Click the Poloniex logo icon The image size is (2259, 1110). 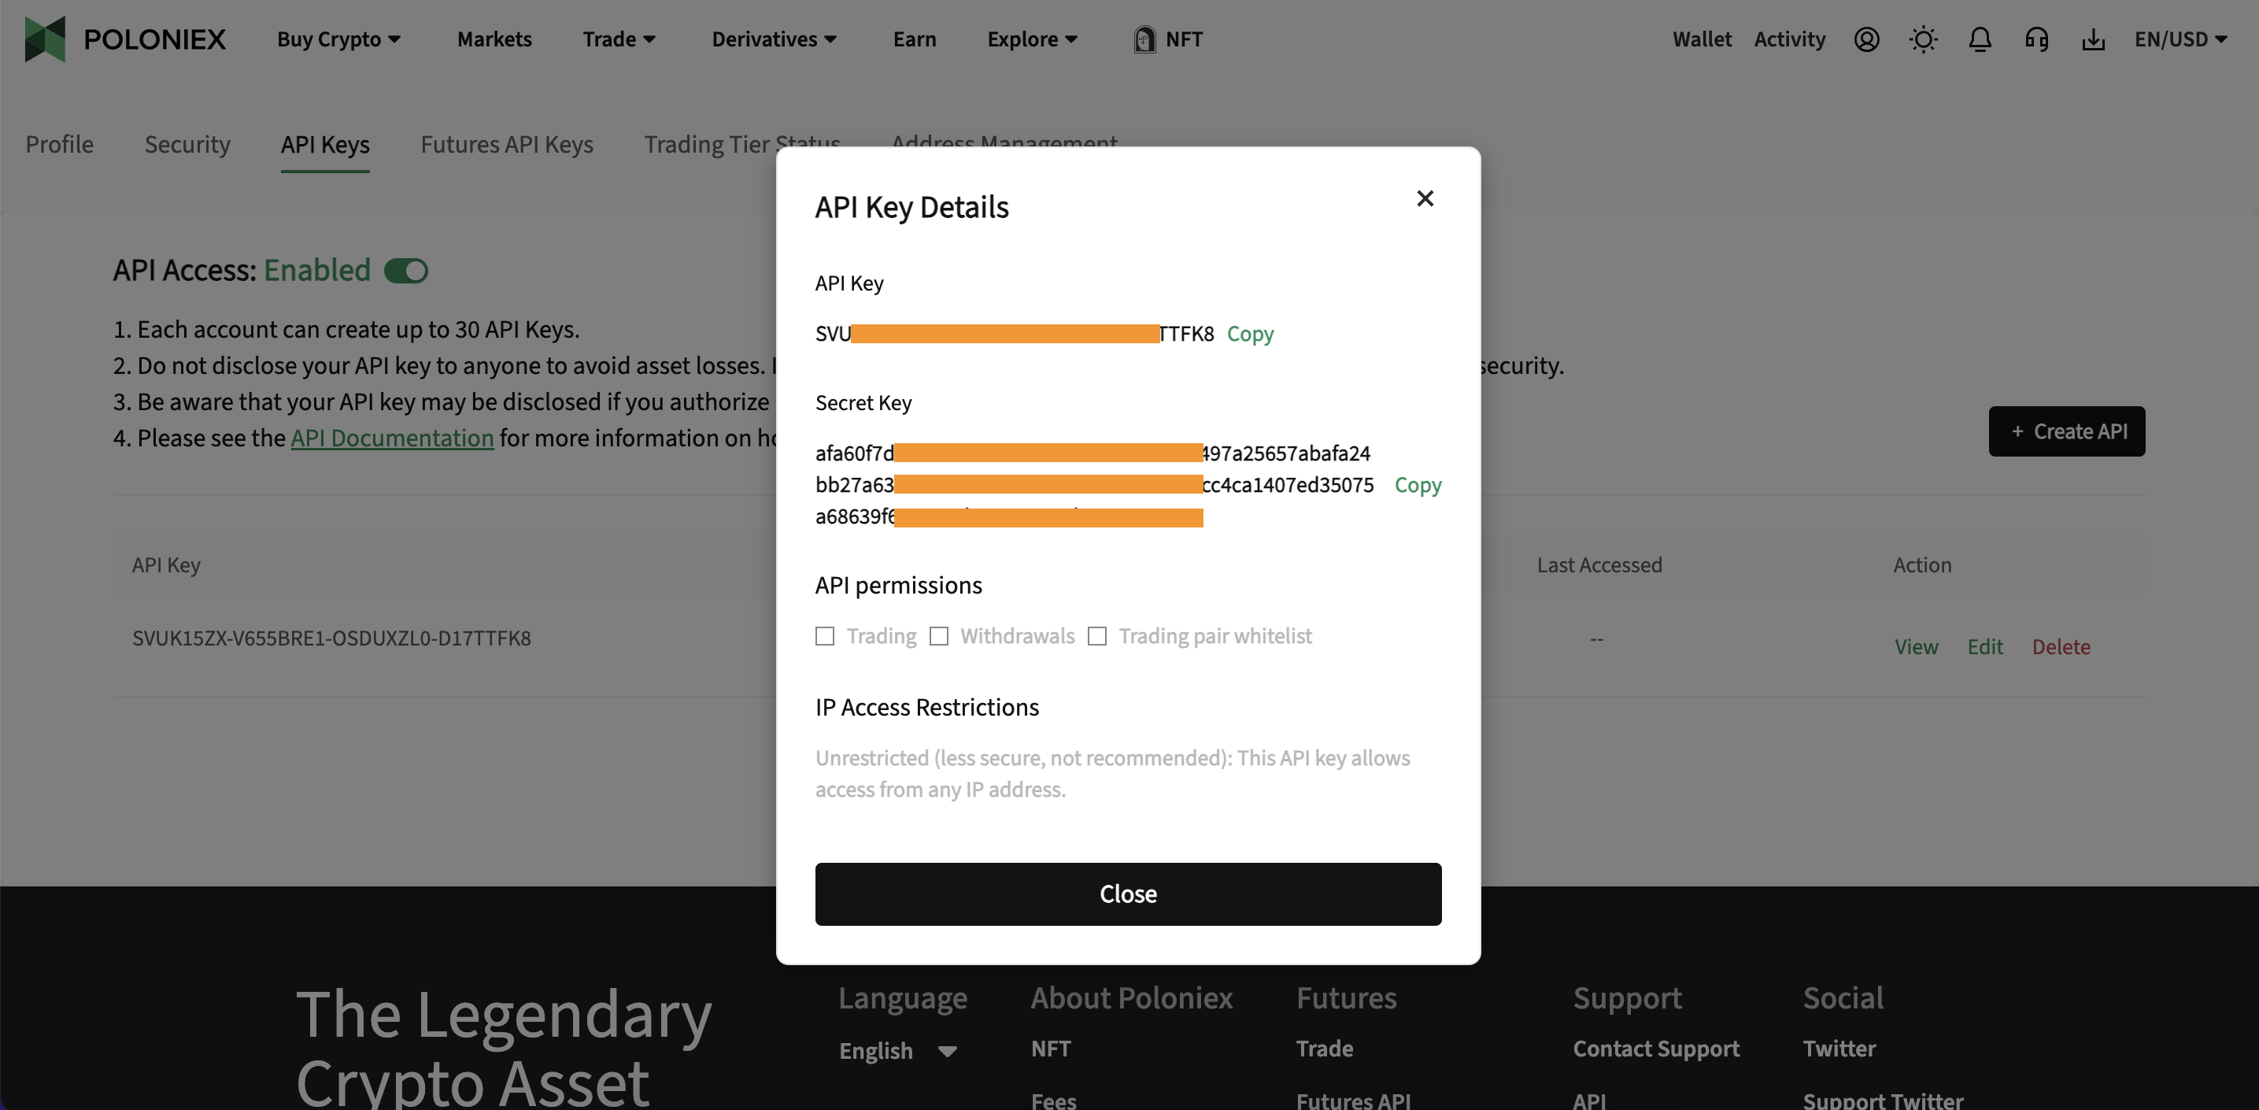click(x=45, y=39)
